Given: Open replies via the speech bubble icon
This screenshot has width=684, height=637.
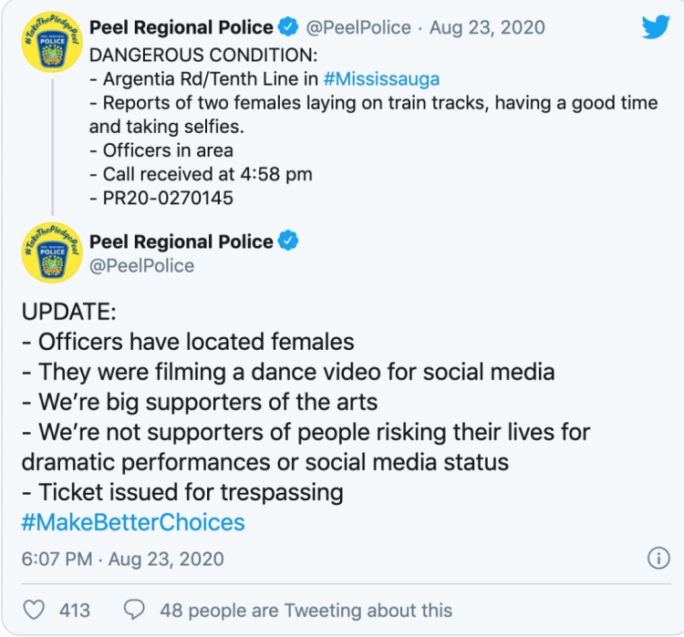Looking at the screenshot, I should 134,610.
